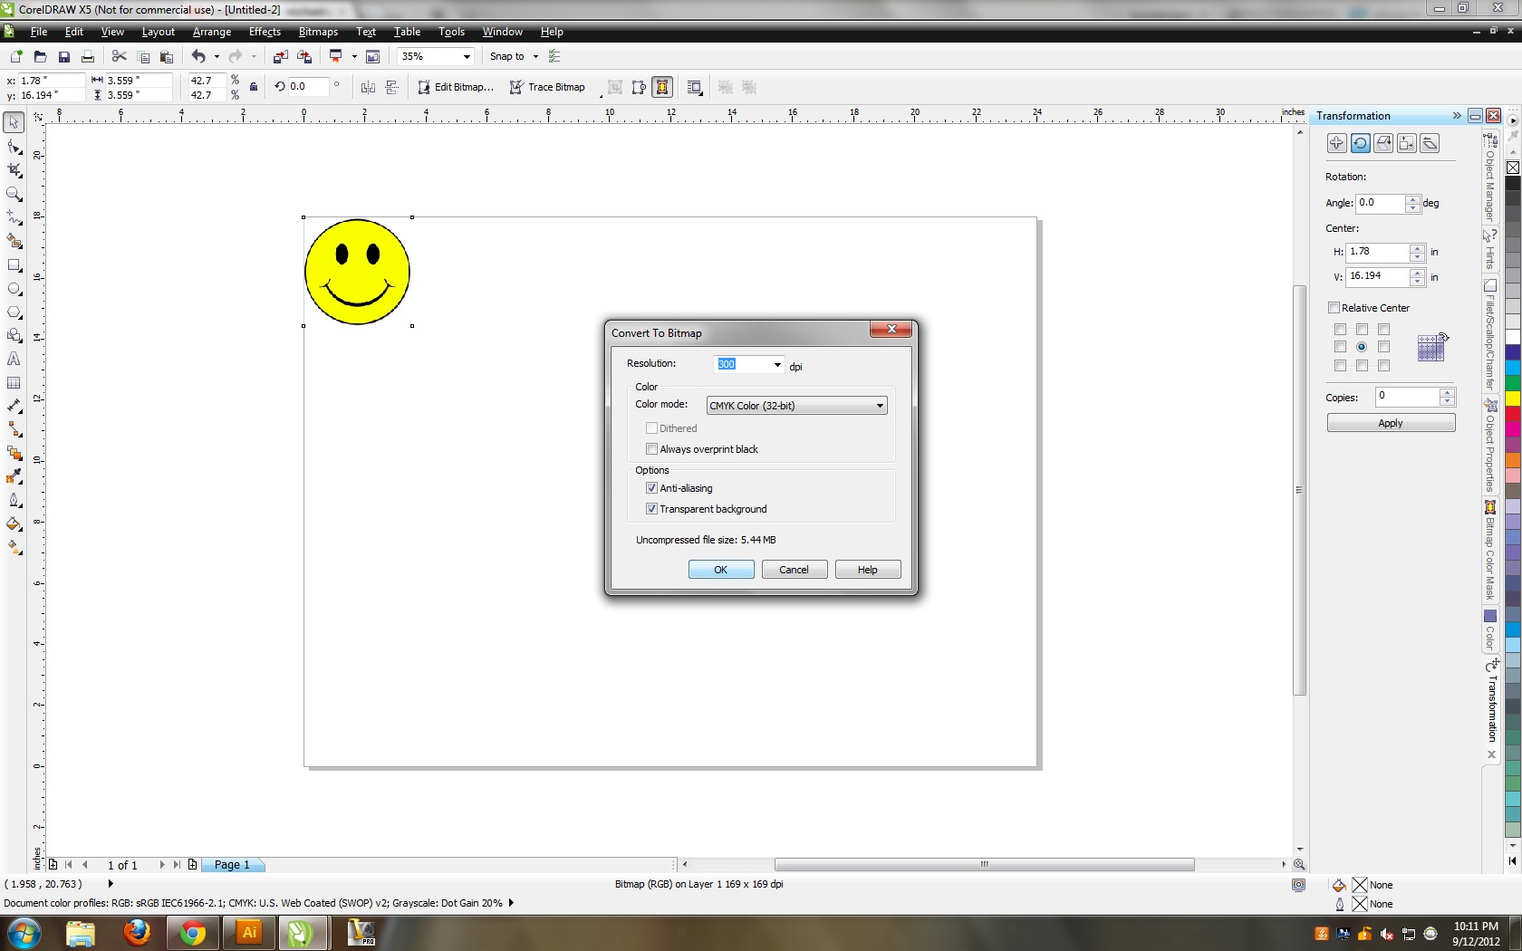Click the Print icon
This screenshot has width=1522, height=951.
pos(88,56)
